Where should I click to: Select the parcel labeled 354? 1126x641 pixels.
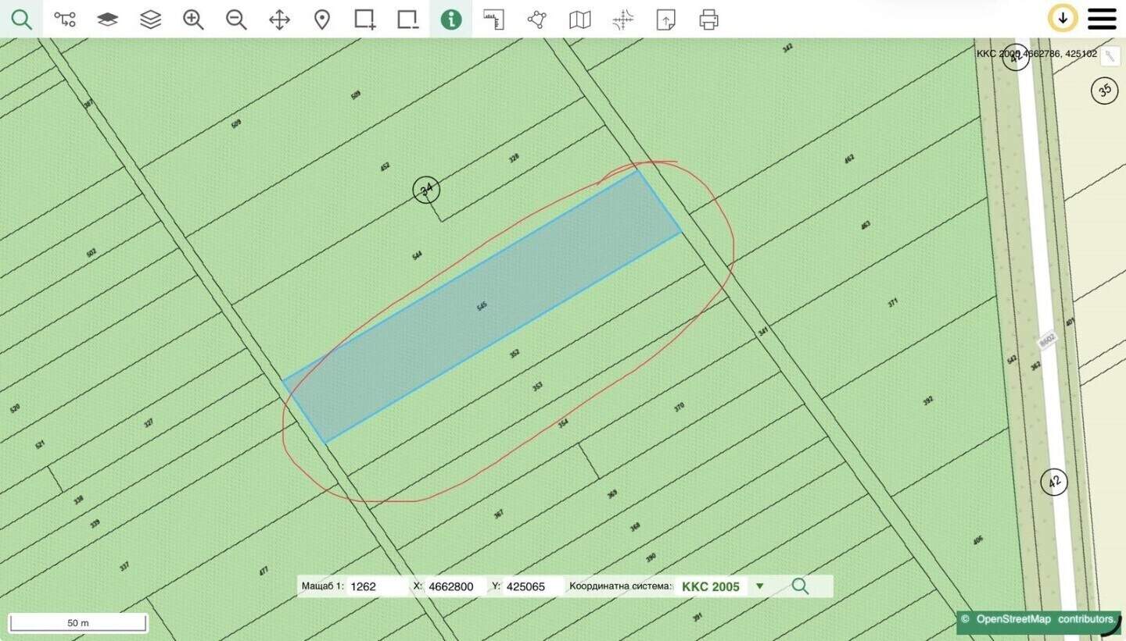pos(563,423)
